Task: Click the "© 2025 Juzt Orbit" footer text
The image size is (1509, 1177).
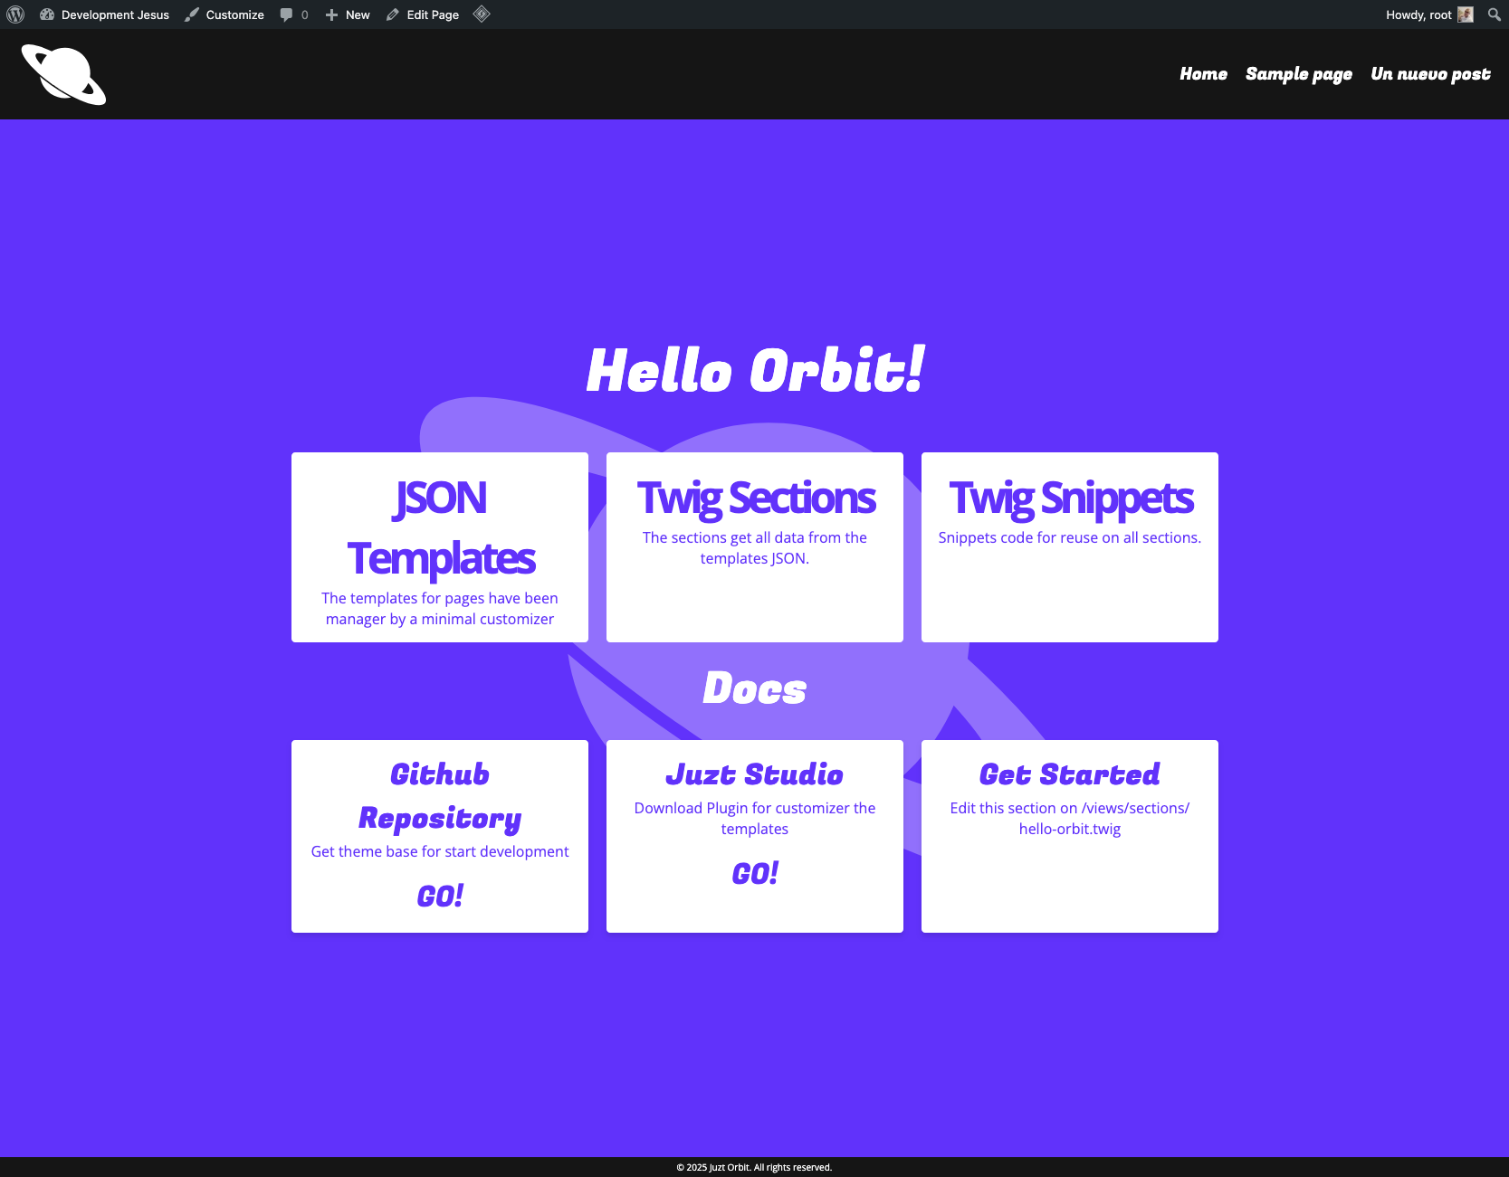Action: 713,1167
